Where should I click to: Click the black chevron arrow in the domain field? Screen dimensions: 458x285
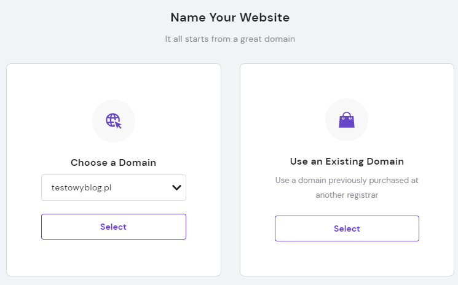(x=176, y=187)
